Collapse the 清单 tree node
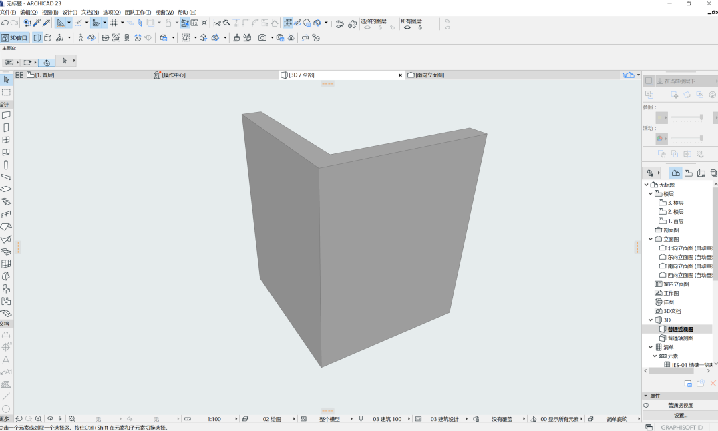The image size is (718, 431). 651,347
